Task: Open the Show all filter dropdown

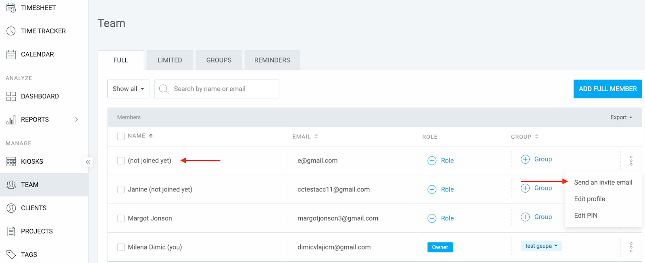Action: [128, 89]
